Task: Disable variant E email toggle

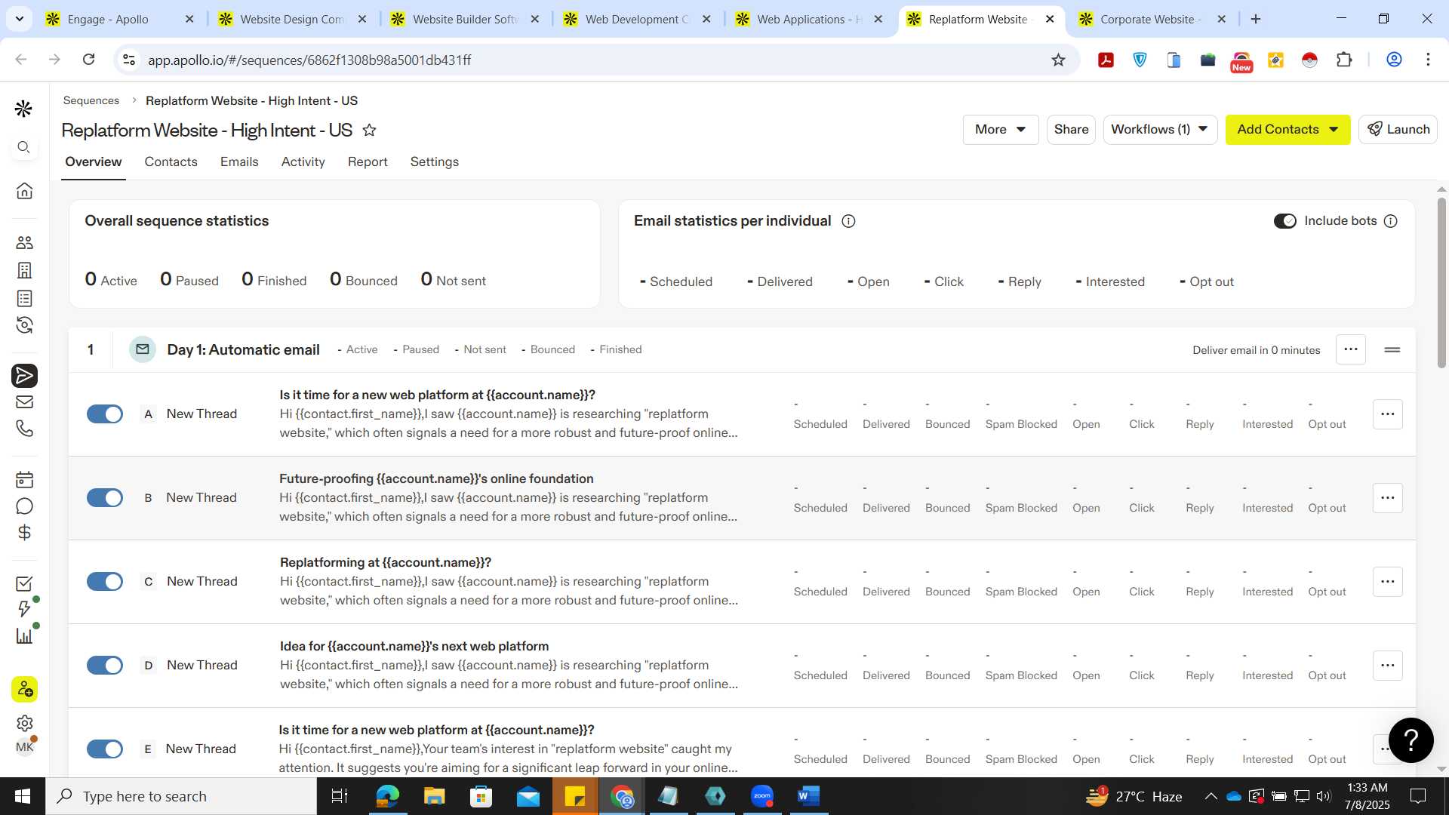Action: click(105, 749)
